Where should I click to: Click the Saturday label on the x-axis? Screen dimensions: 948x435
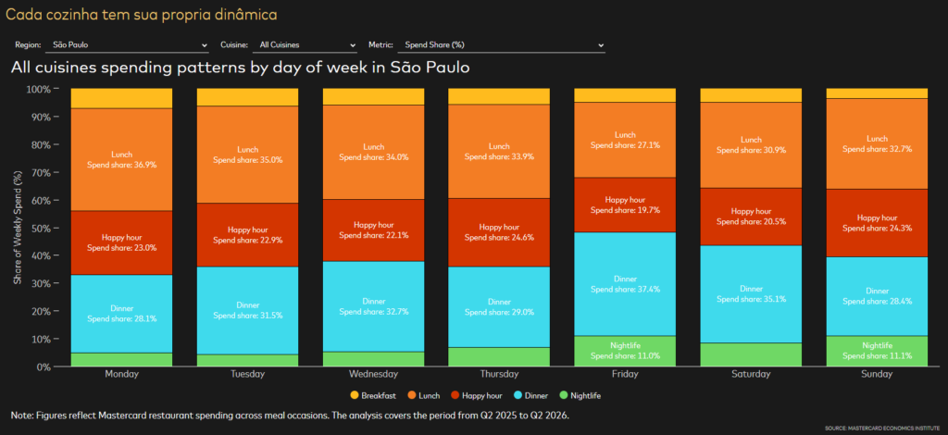[750, 374]
